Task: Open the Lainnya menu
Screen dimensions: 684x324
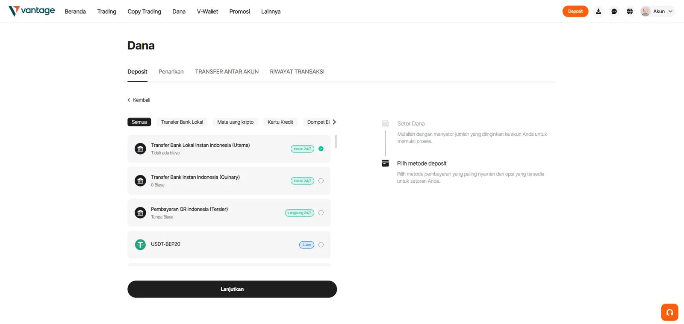Action: click(x=271, y=12)
